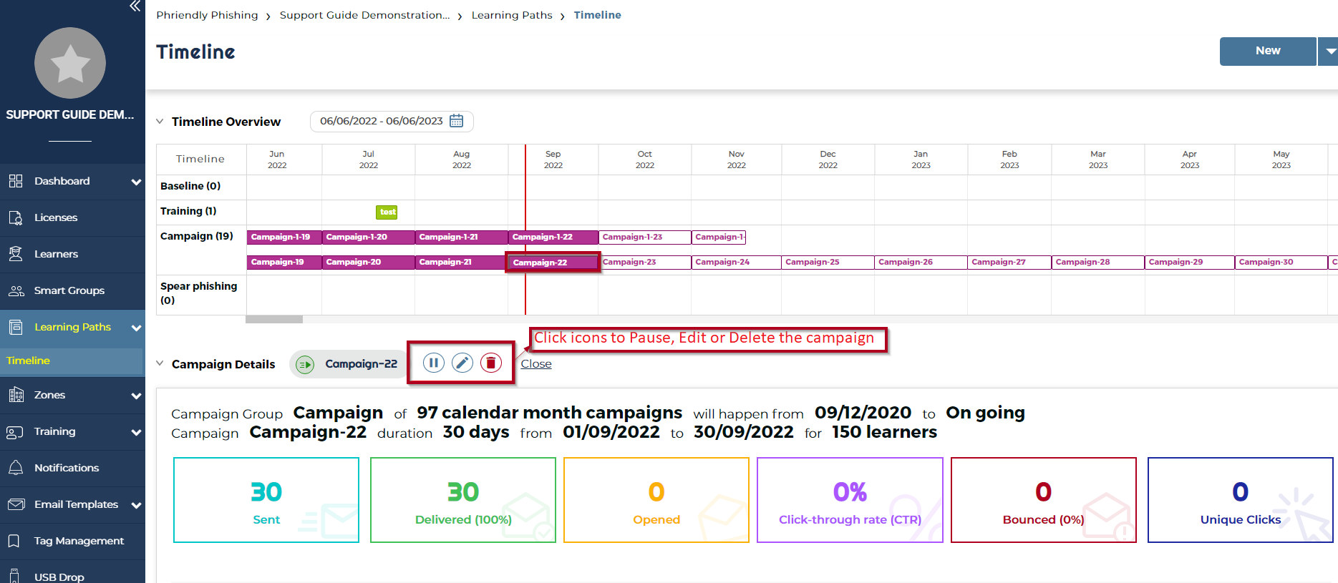This screenshot has width=1338, height=583.
Task: Click the star profile avatar
Action: tap(70, 63)
